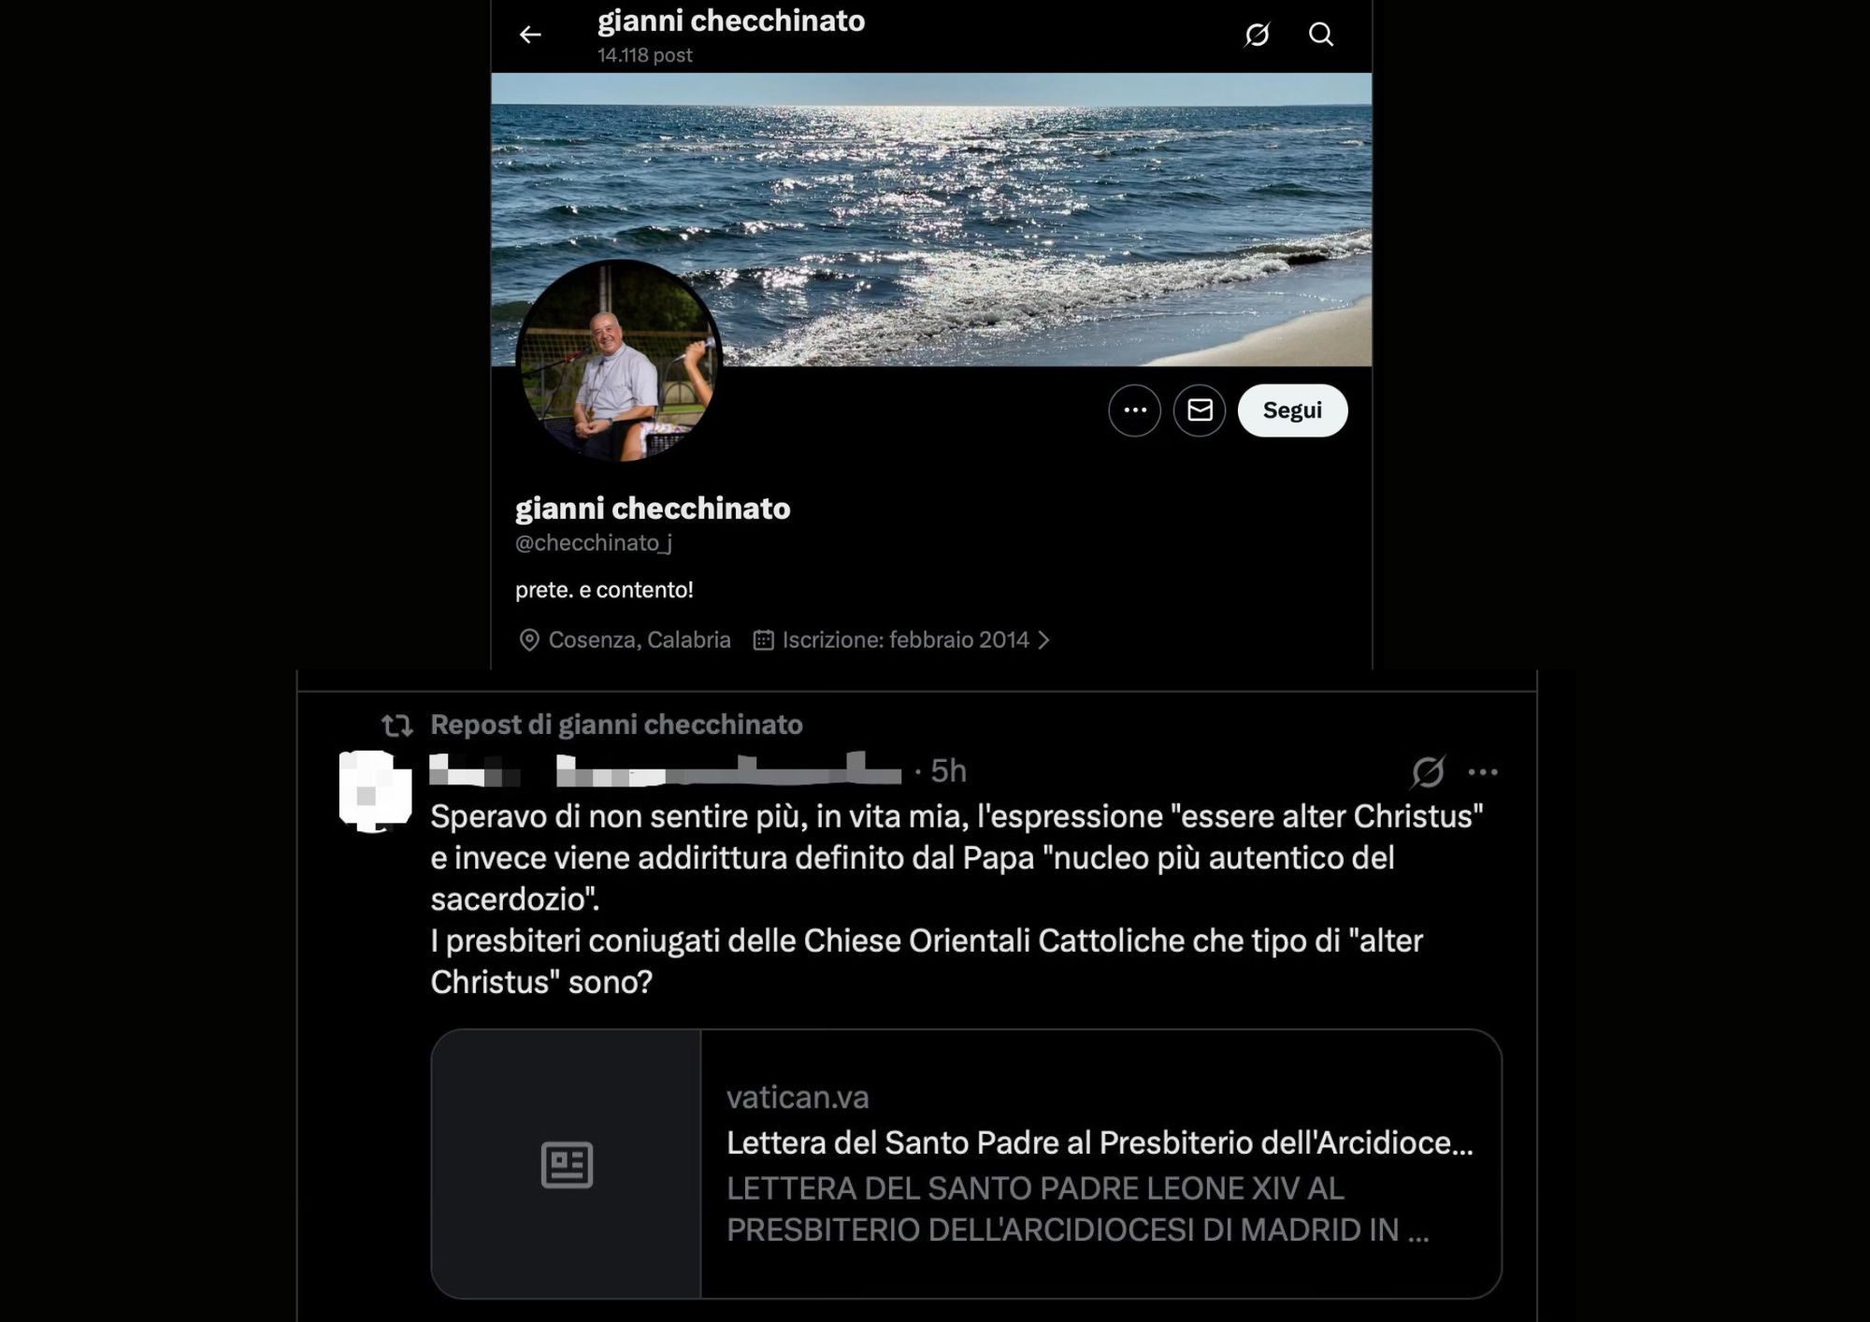Open the Repost di gianni checchinato link
The width and height of the screenshot is (1870, 1322).
coord(616,725)
